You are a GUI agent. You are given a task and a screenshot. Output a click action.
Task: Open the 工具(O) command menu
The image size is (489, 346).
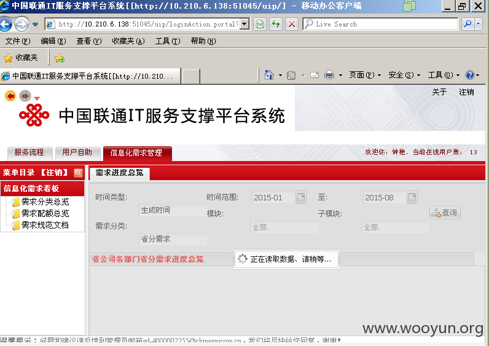pyautogui.click(x=444, y=75)
